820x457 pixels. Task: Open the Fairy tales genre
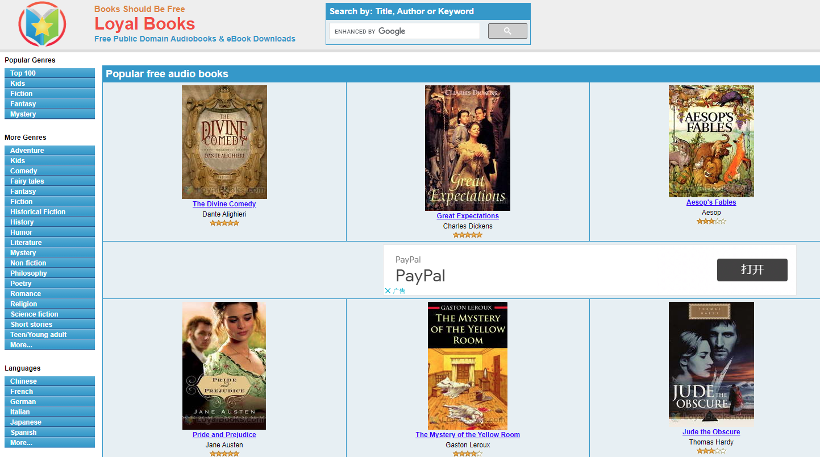coord(49,181)
